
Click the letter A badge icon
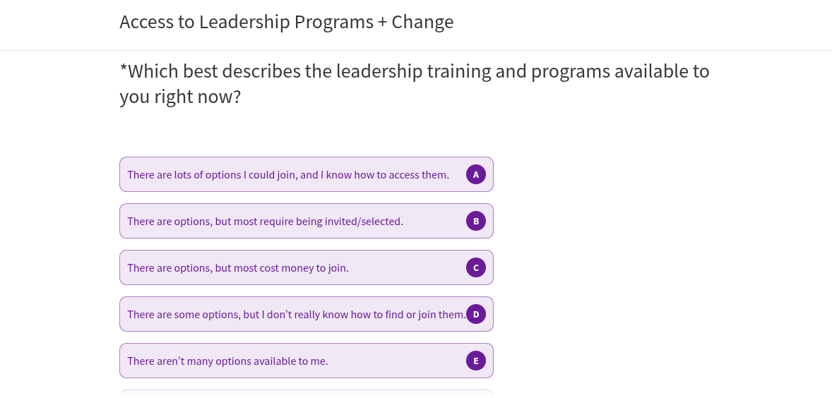[x=476, y=174]
